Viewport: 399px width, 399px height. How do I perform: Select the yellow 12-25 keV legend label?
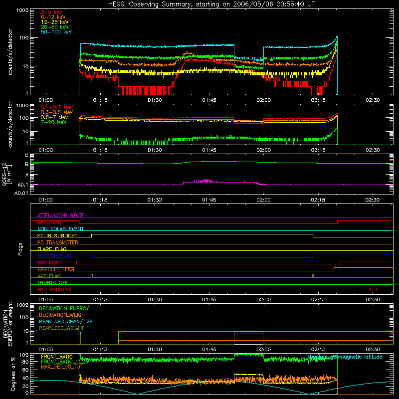[x=55, y=22]
